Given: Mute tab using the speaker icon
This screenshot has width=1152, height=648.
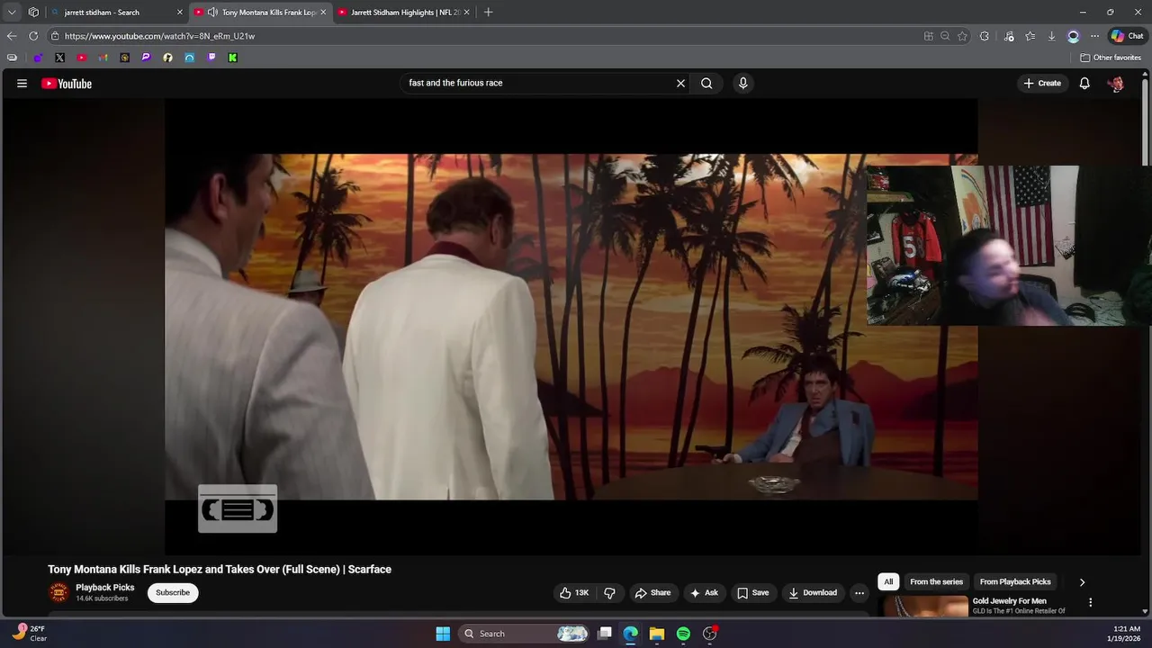Looking at the screenshot, I should 212,13.
